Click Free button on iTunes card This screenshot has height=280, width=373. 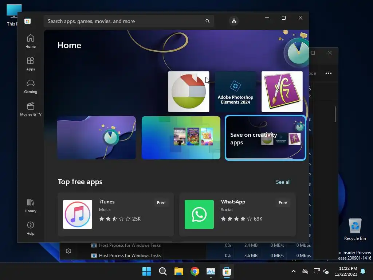pyautogui.click(x=161, y=203)
